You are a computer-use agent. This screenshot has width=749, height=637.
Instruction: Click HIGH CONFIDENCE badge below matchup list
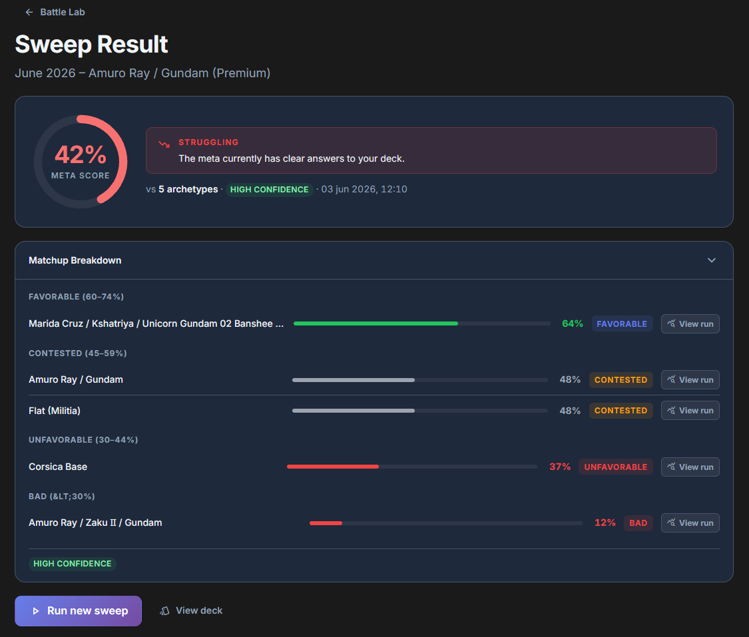(72, 564)
